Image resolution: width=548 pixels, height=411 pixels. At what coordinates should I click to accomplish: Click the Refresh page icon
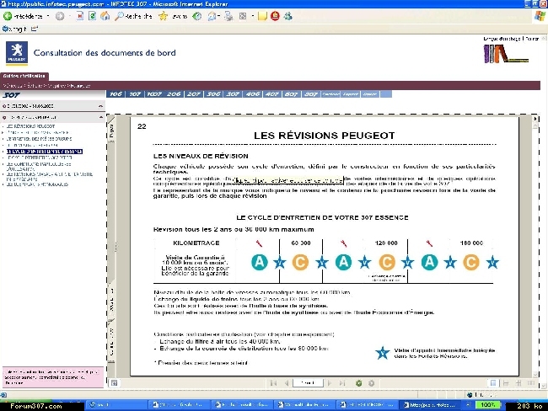pos(92,16)
